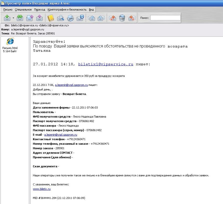
Task: Click the form date 22.12.2011 07:06:03
Action: pyautogui.click(x=85, y=108)
